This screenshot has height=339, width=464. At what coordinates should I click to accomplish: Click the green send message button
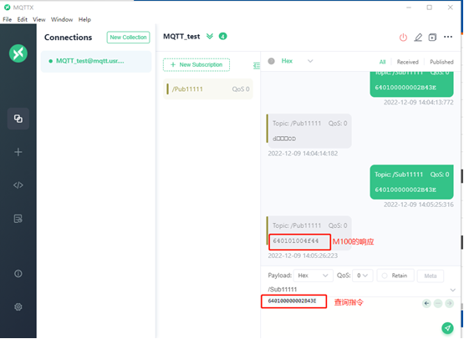click(x=447, y=328)
